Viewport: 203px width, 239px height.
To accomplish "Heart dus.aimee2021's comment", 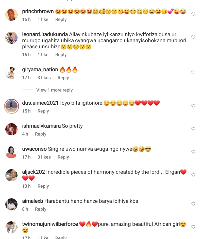I will [193, 106].
